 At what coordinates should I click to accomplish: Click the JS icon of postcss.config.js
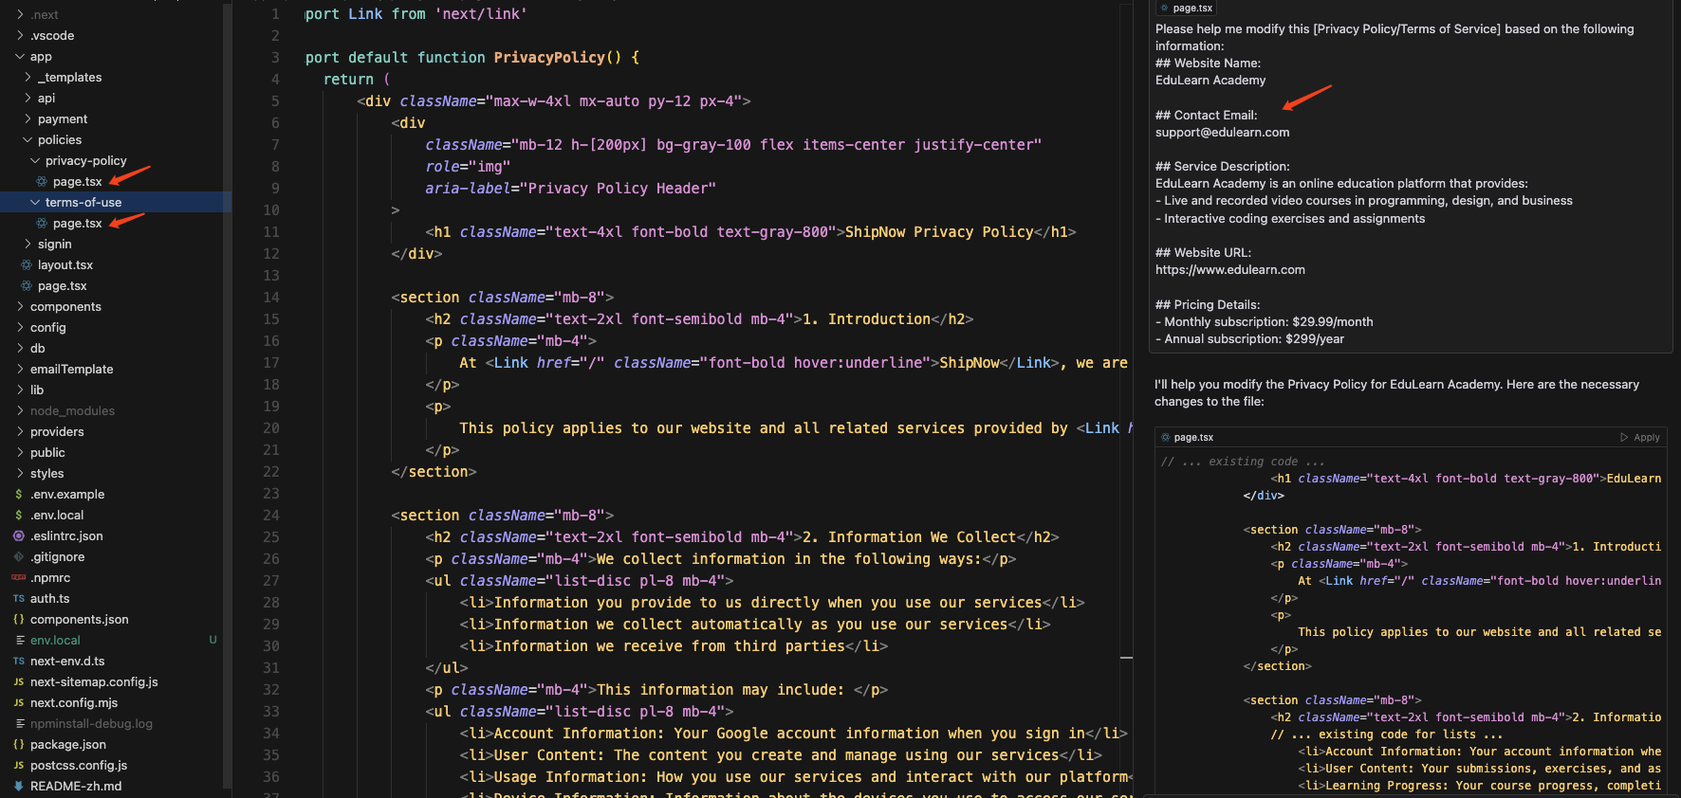[19, 765]
